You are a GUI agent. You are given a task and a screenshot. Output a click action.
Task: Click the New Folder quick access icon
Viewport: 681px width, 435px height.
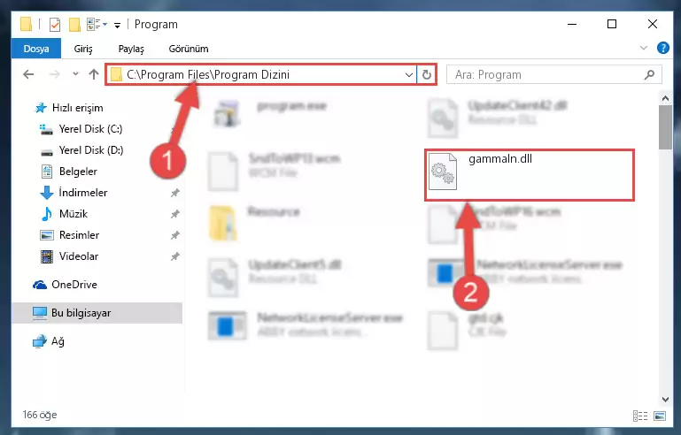[x=74, y=25]
